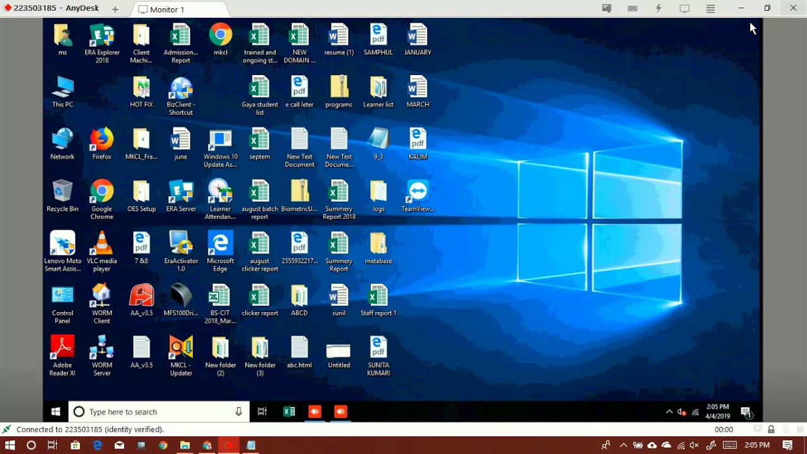Select the Microsoft Edge desktop icon
The width and height of the screenshot is (807, 454).
(221, 252)
